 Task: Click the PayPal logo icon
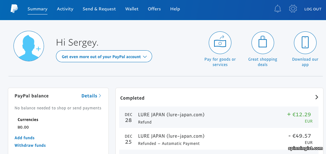(14, 9)
